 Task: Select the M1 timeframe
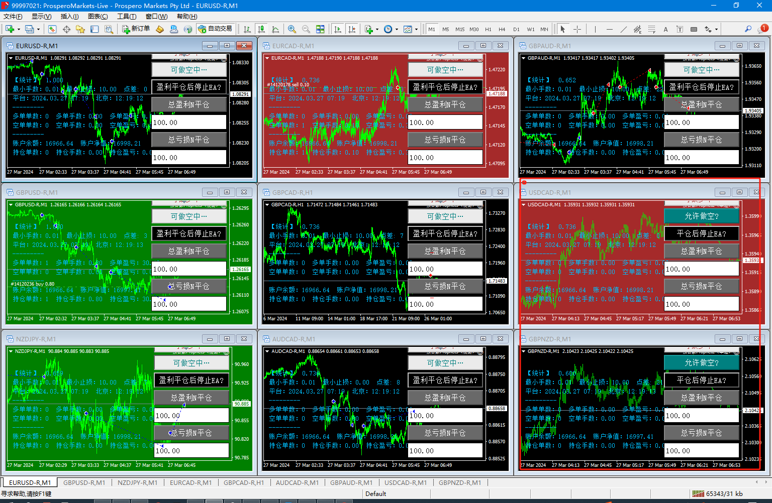click(432, 29)
